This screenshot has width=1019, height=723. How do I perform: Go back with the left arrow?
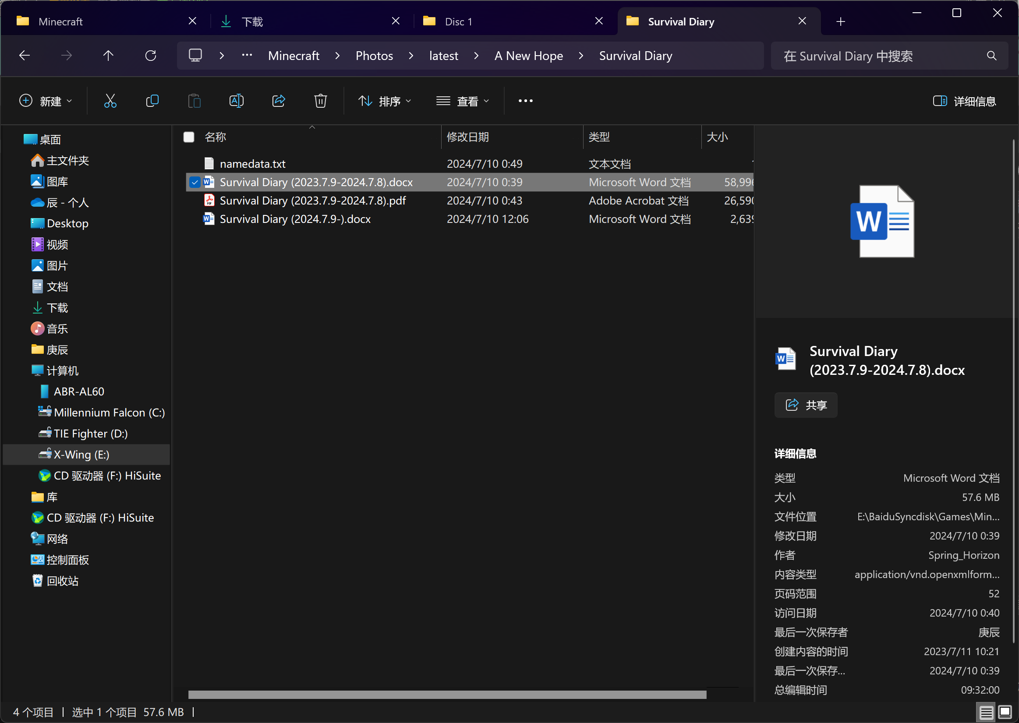[25, 56]
